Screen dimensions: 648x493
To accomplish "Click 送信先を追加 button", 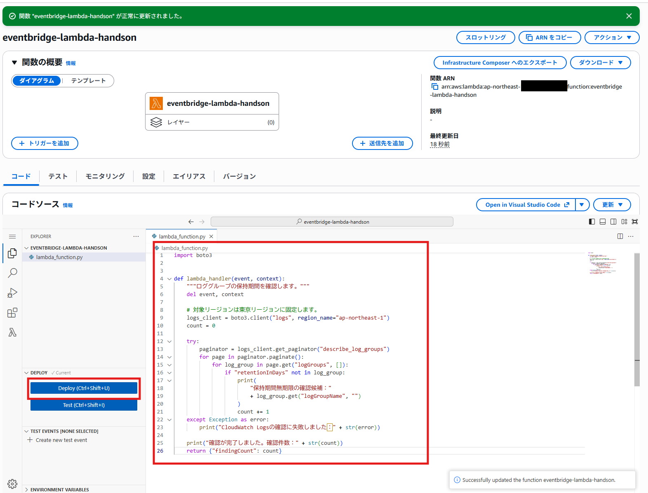I will tap(382, 143).
